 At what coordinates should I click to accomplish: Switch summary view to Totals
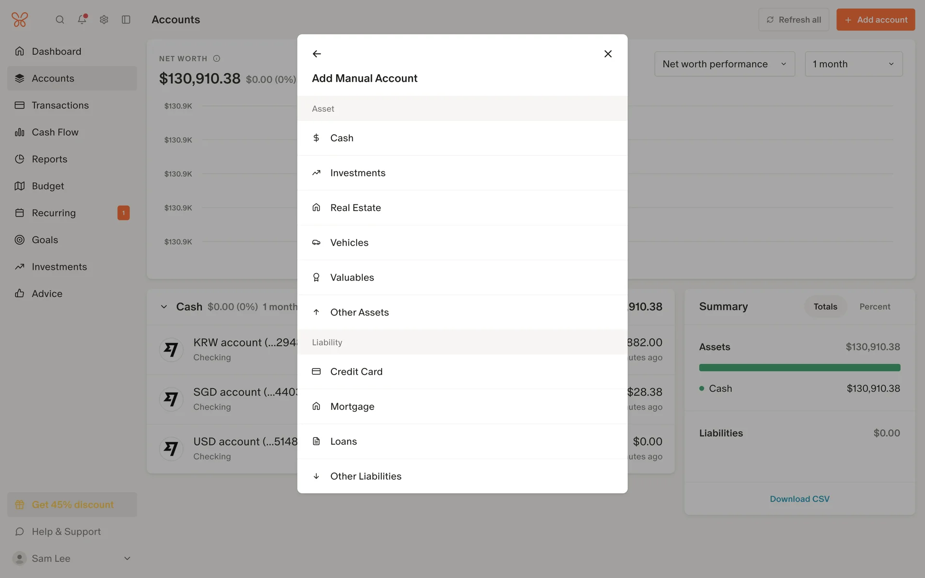(x=825, y=307)
